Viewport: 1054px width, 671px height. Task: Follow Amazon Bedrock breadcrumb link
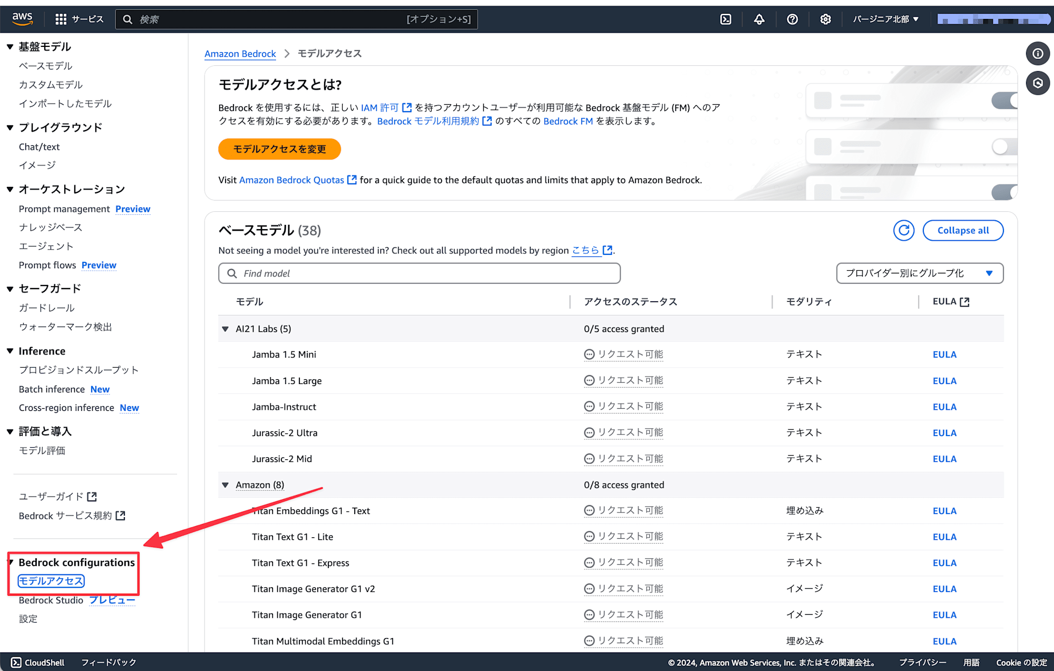pyautogui.click(x=240, y=54)
